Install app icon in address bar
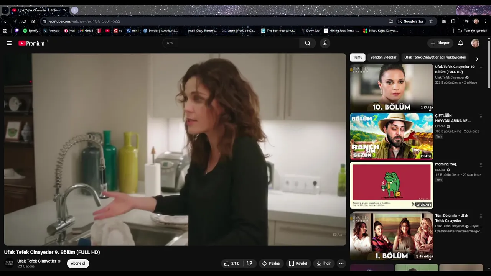This screenshot has height=276, width=491. click(391, 21)
